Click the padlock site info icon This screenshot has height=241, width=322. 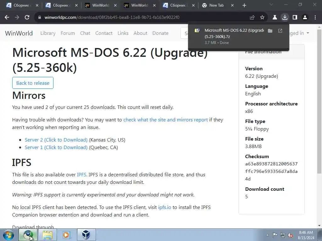pyautogui.click(x=40, y=18)
